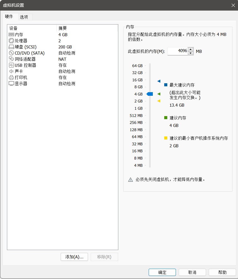
Task: Select the 打印机 printer icon
Action: click(x=11, y=78)
